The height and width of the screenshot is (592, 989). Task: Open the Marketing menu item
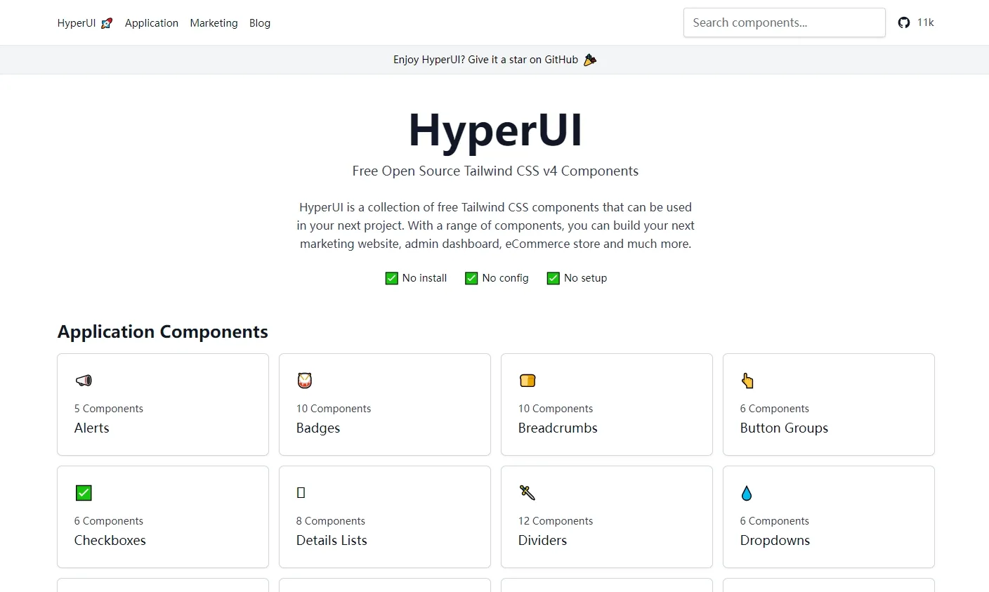tap(214, 23)
